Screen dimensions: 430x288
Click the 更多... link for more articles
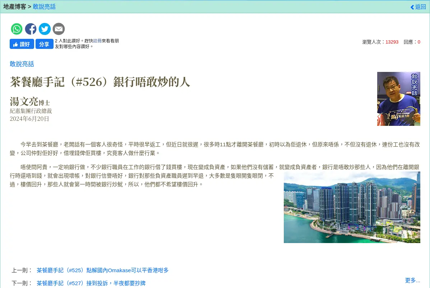tap(412, 280)
